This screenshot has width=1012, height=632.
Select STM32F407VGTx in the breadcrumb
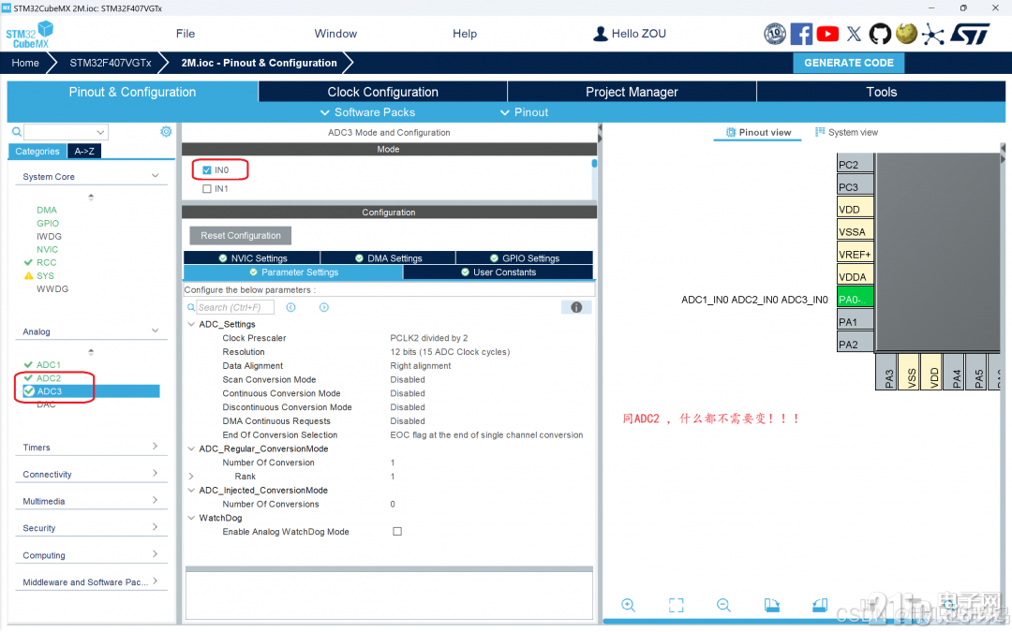click(x=111, y=63)
